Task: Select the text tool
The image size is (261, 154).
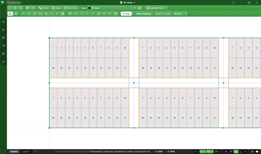Action: (76, 14)
